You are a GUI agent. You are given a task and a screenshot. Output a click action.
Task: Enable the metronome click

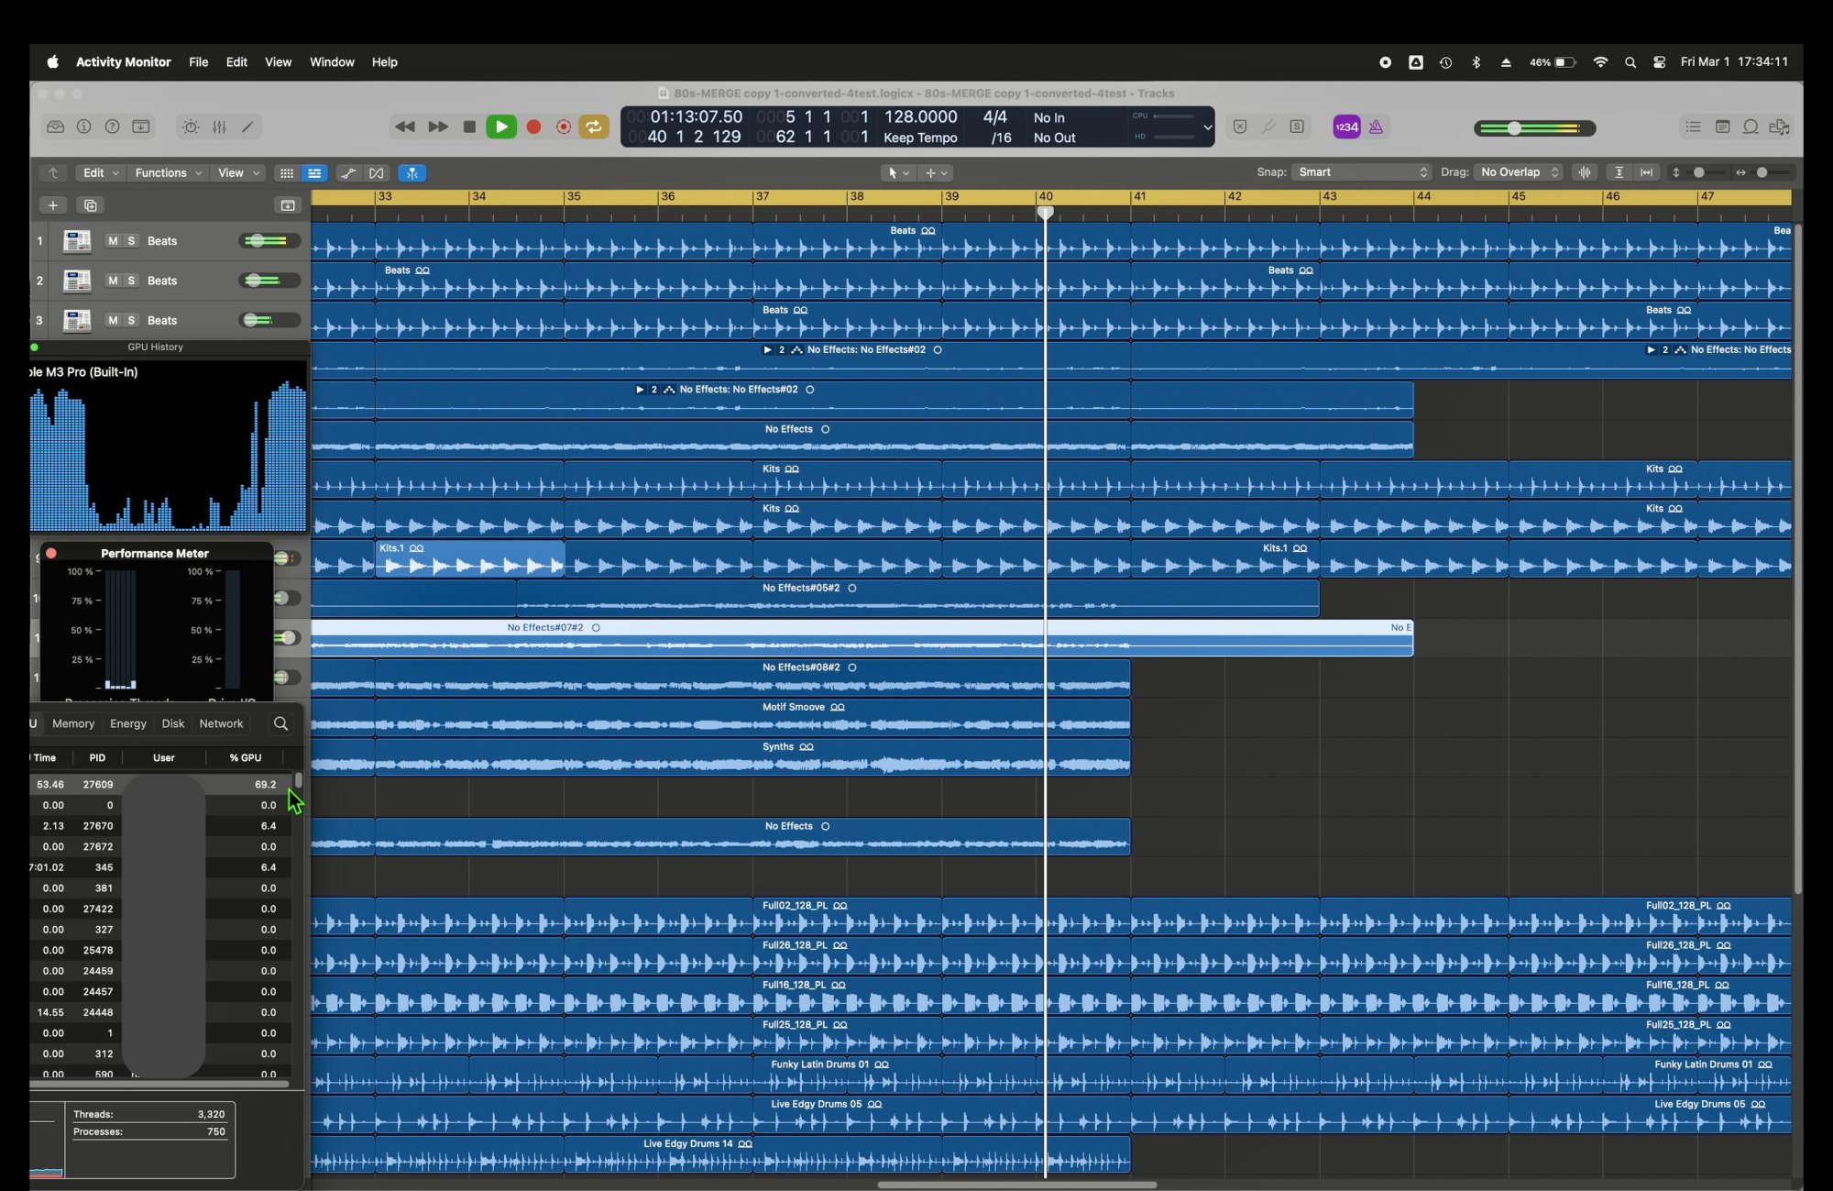[1376, 127]
